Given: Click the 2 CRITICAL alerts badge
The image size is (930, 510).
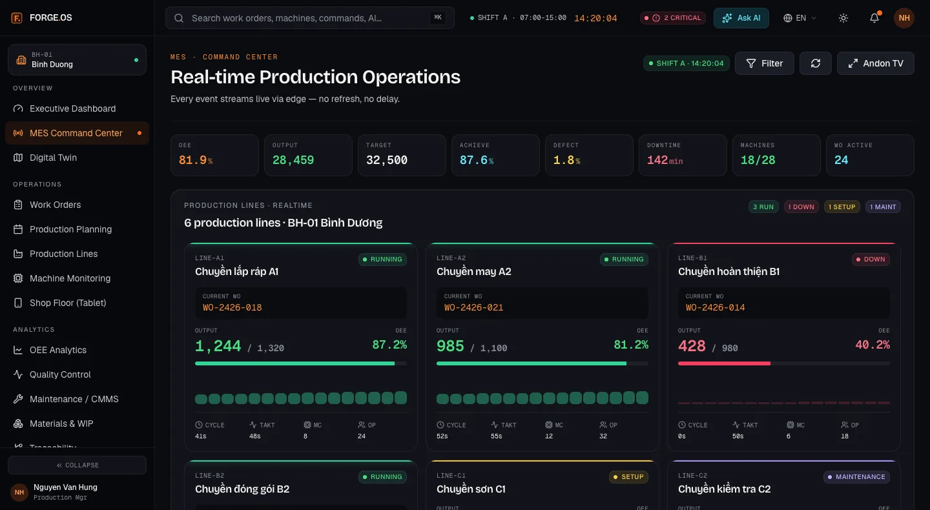Looking at the screenshot, I should point(674,18).
